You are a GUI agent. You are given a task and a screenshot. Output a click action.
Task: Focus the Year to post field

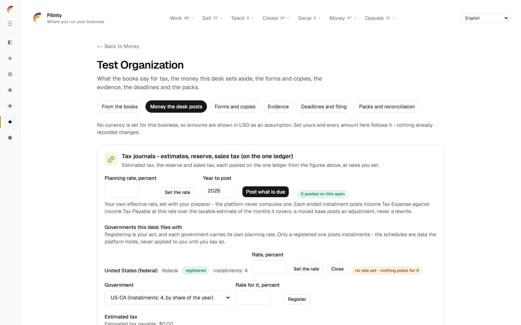[x=220, y=191]
